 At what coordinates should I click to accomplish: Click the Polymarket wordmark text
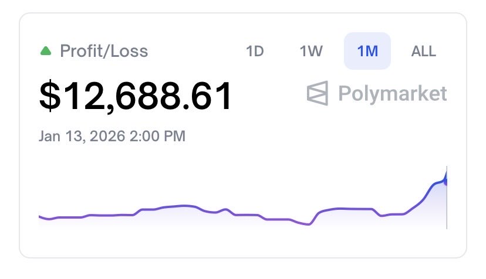tap(393, 93)
